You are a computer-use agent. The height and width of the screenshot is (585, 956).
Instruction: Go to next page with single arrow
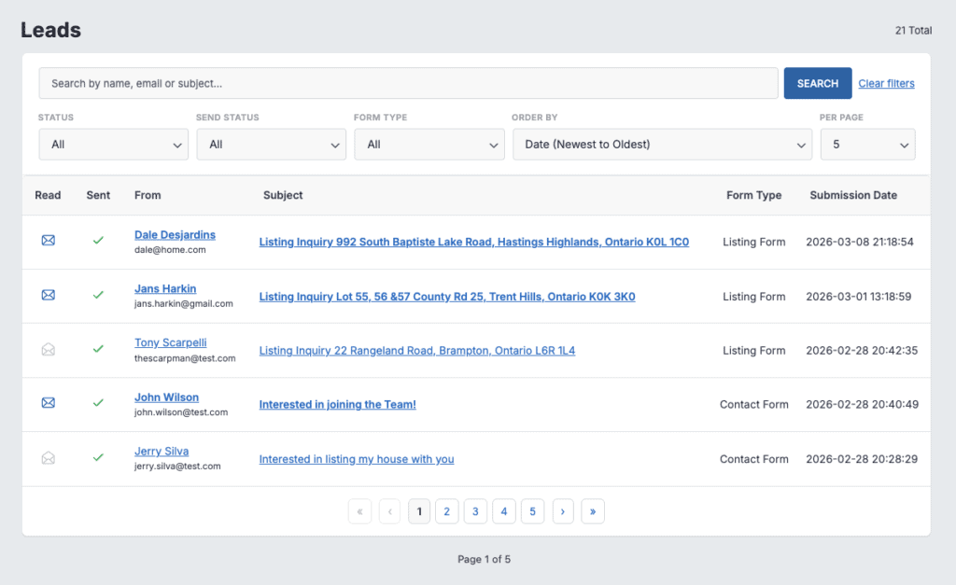[563, 511]
